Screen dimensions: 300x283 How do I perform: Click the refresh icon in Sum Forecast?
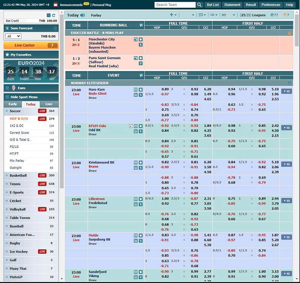[x=55, y=28]
